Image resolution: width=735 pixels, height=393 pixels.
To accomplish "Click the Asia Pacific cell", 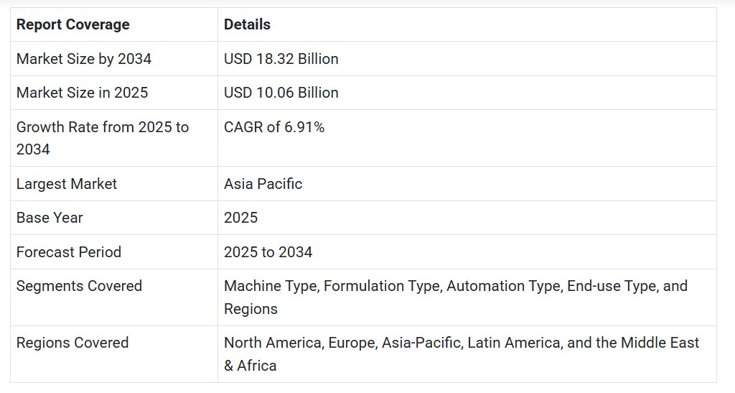I will [263, 184].
